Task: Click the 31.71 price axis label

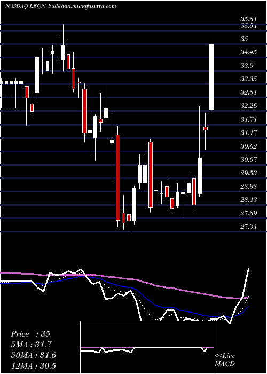Action: tap(248, 119)
